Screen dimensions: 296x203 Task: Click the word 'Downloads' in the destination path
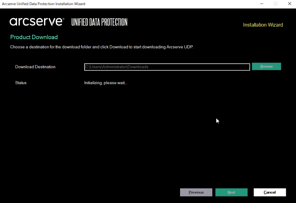(138, 67)
